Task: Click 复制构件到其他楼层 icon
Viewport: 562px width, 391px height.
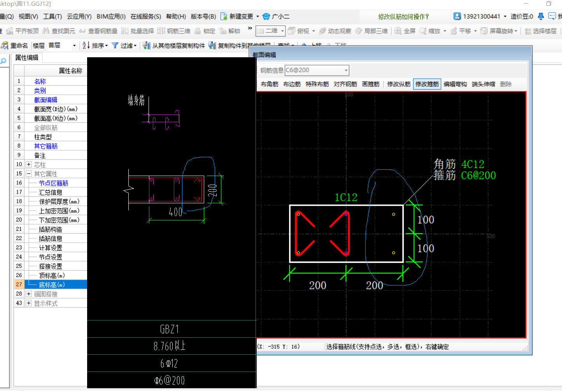Action: 212,46
